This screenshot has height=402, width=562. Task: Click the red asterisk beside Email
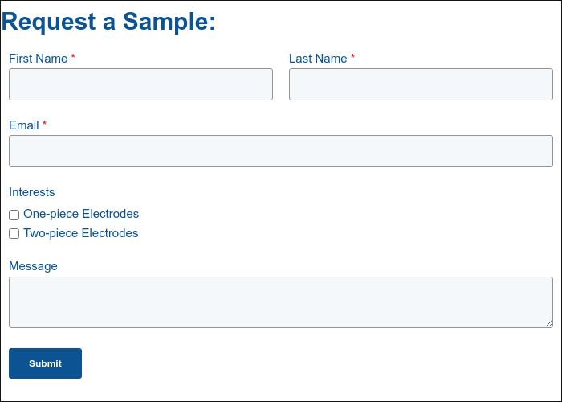45,125
